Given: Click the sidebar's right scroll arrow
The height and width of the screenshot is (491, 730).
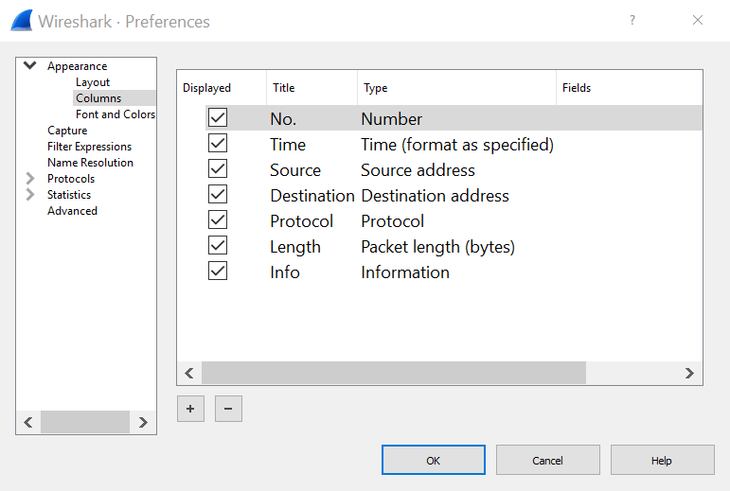Looking at the screenshot, I should tap(143, 422).
